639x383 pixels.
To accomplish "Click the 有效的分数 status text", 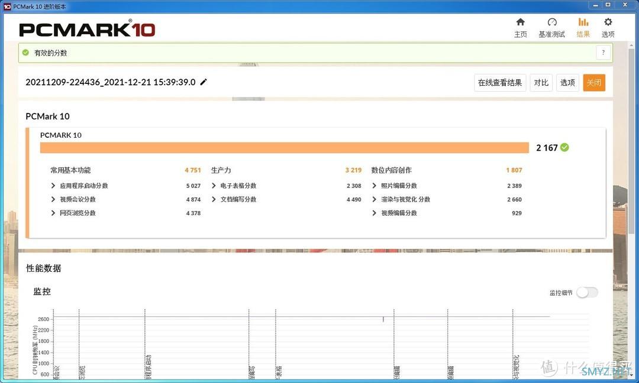I will (x=50, y=53).
